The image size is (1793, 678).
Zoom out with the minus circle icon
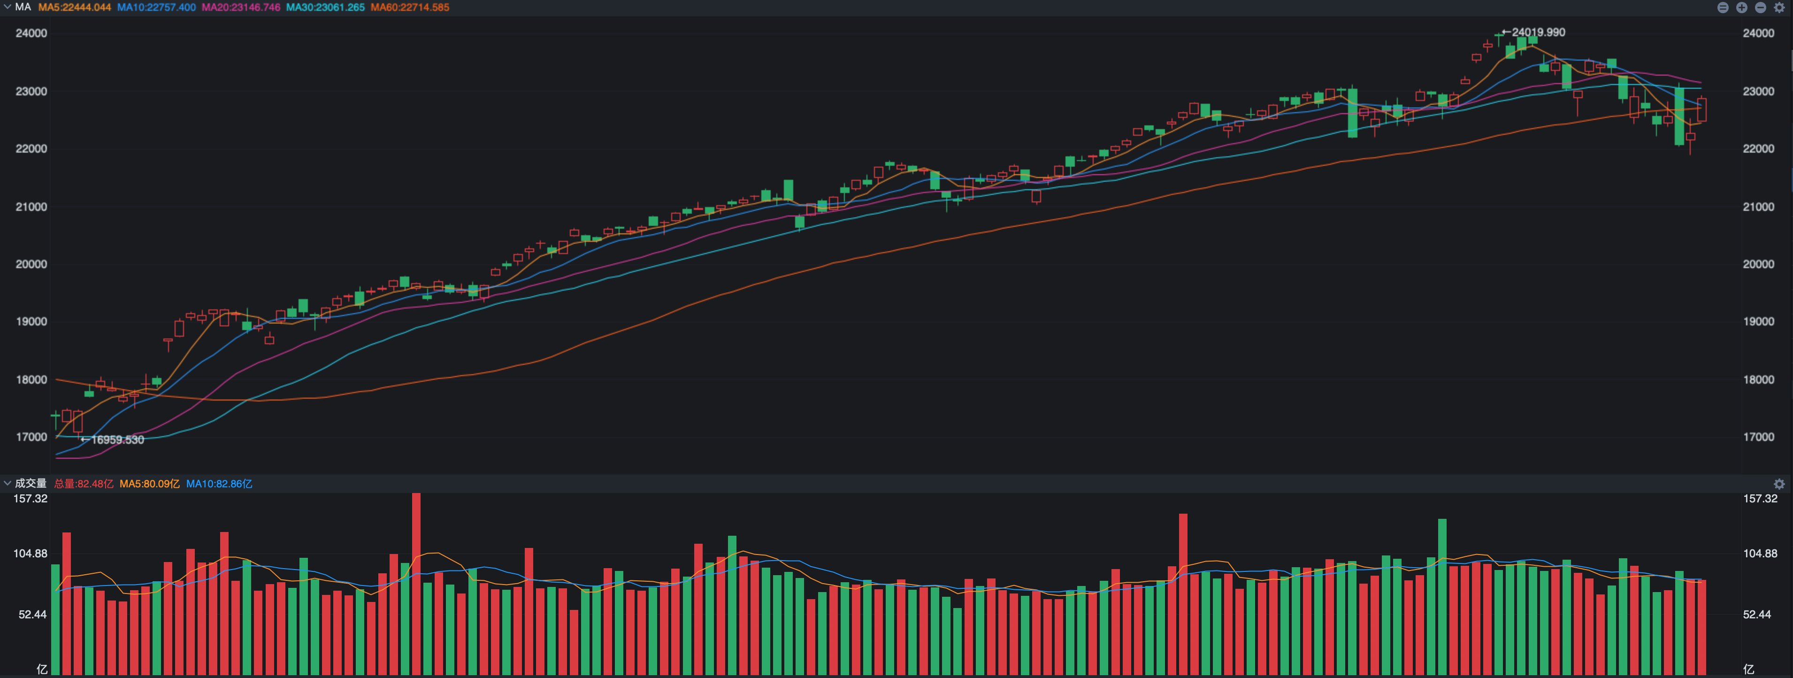pyautogui.click(x=1760, y=8)
